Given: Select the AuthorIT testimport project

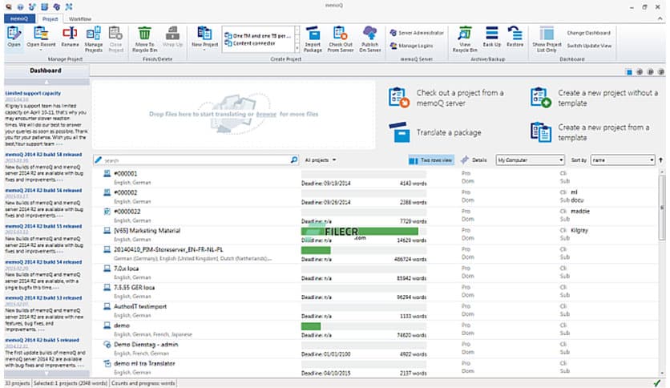Looking at the screenshot, I should (x=376, y=311).
